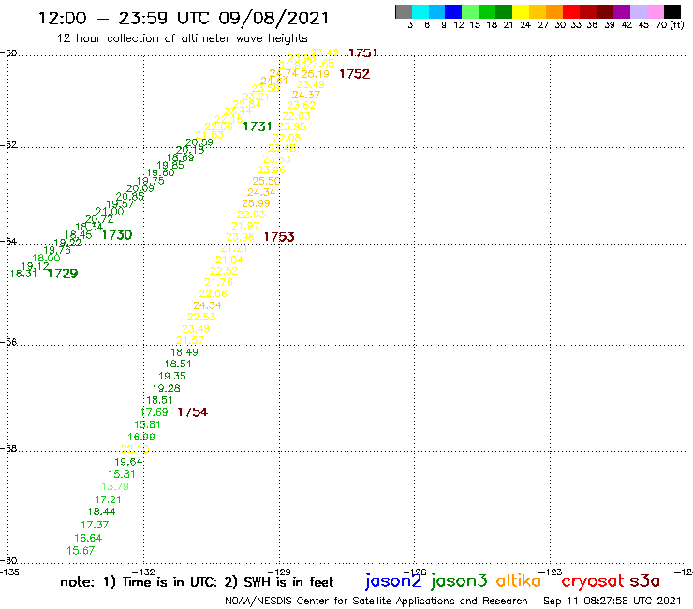Click the wave height value 18.49
This screenshot has height=609, width=693.
(184, 352)
